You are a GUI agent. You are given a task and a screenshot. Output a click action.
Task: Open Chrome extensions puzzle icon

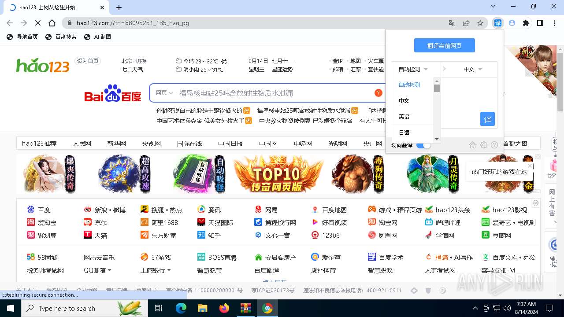click(526, 23)
